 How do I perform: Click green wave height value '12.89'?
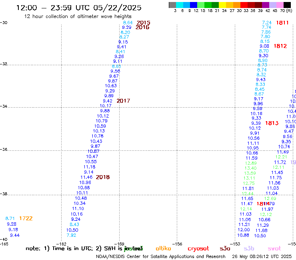point(251,163)
